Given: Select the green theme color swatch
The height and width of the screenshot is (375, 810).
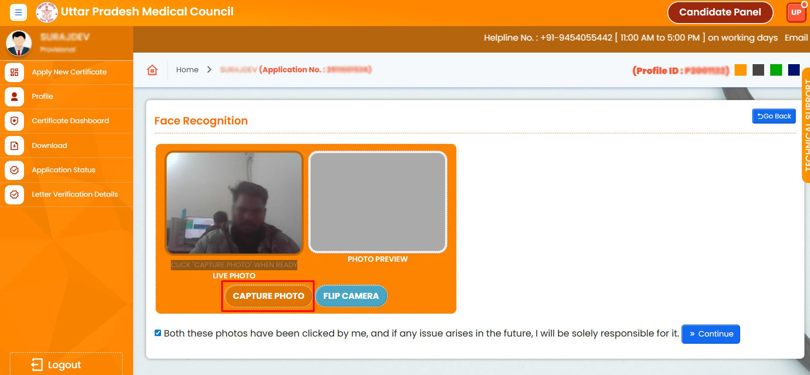Looking at the screenshot, I should click(776, 70).
